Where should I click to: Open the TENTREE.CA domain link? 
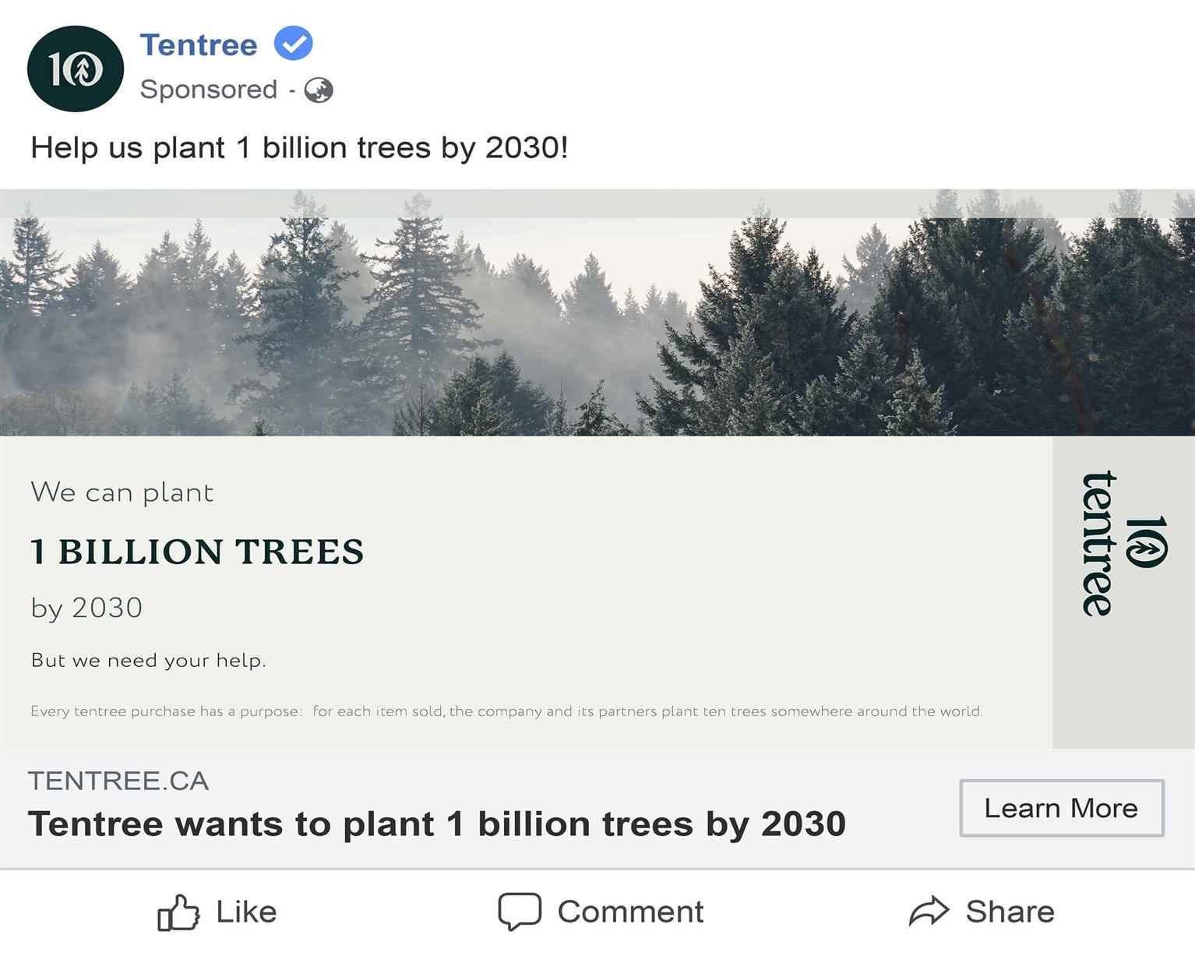[x=118, y=781]
